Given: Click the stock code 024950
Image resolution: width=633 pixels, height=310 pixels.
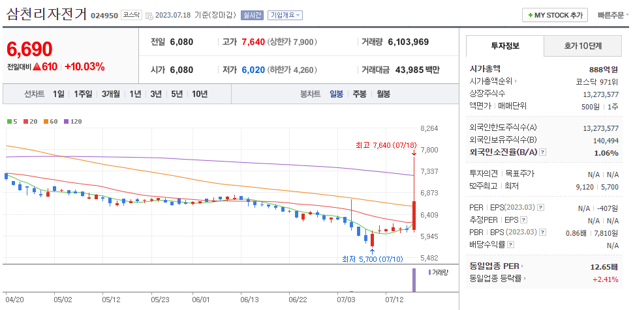Looking at the screenshot, I should [104, 16].
